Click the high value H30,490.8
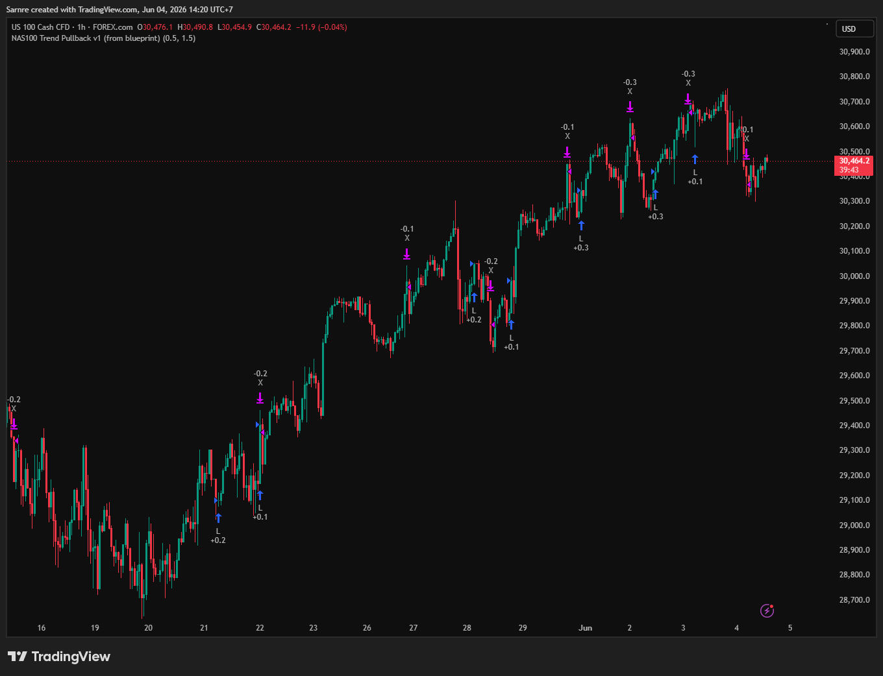 point(195,27)
